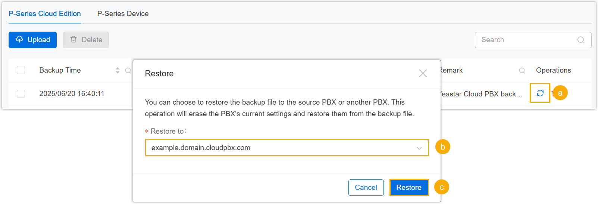Click the Operations column header
The image size is (598, 204).
coord(553,70)
